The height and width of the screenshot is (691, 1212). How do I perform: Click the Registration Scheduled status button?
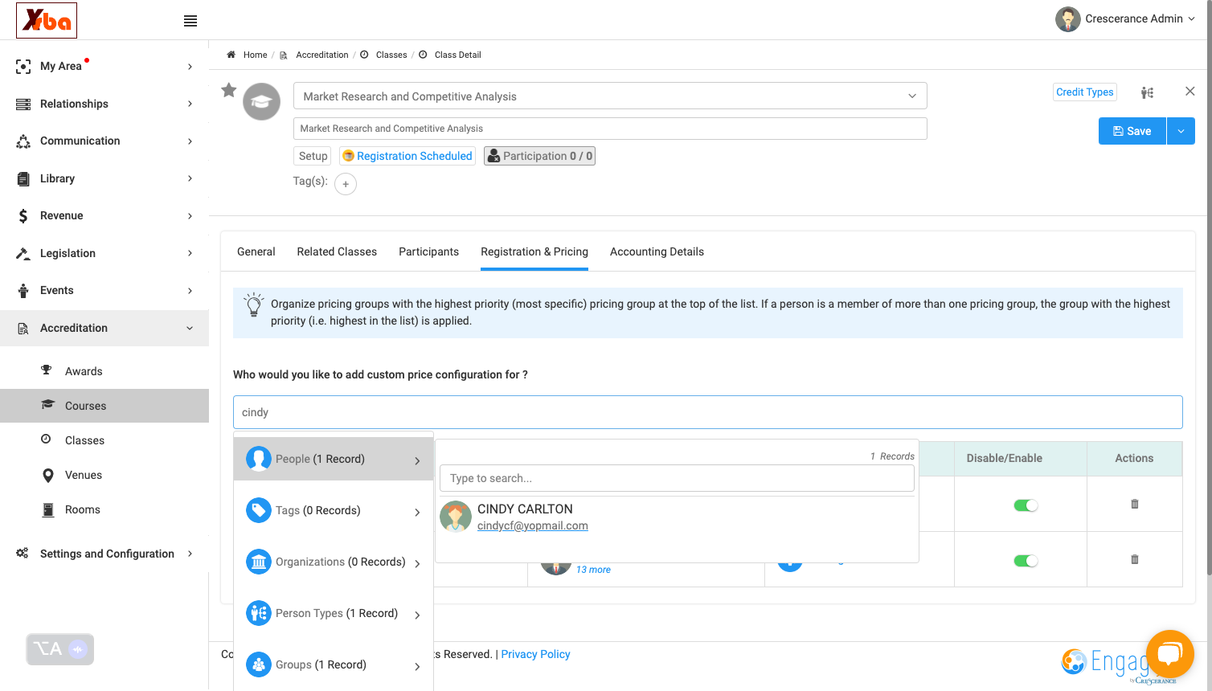tap(407, 156)
